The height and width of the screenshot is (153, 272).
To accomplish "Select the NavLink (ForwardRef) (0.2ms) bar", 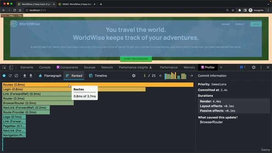I will click(26, 108).
